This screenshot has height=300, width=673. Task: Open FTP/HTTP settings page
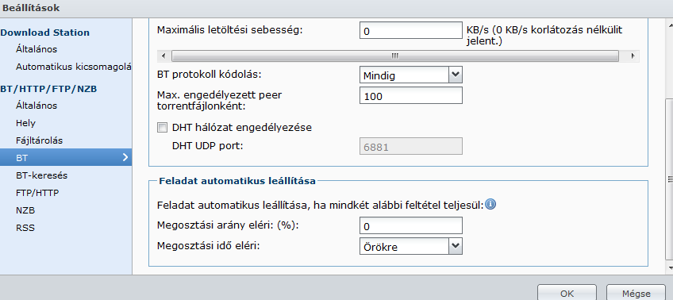tap(37, 193)
